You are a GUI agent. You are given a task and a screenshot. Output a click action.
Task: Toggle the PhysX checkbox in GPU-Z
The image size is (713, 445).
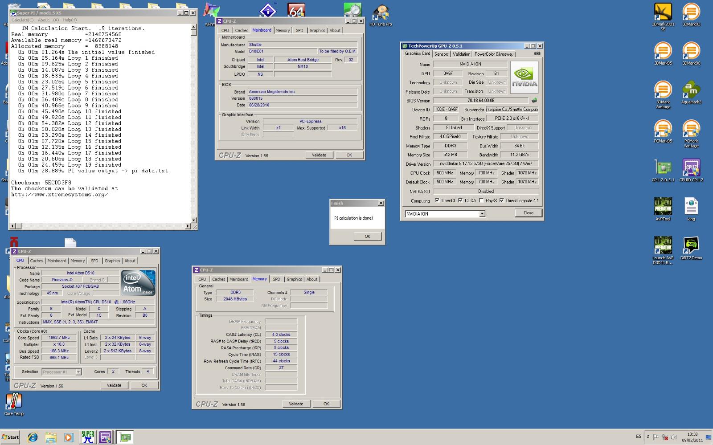pos(481,200)
